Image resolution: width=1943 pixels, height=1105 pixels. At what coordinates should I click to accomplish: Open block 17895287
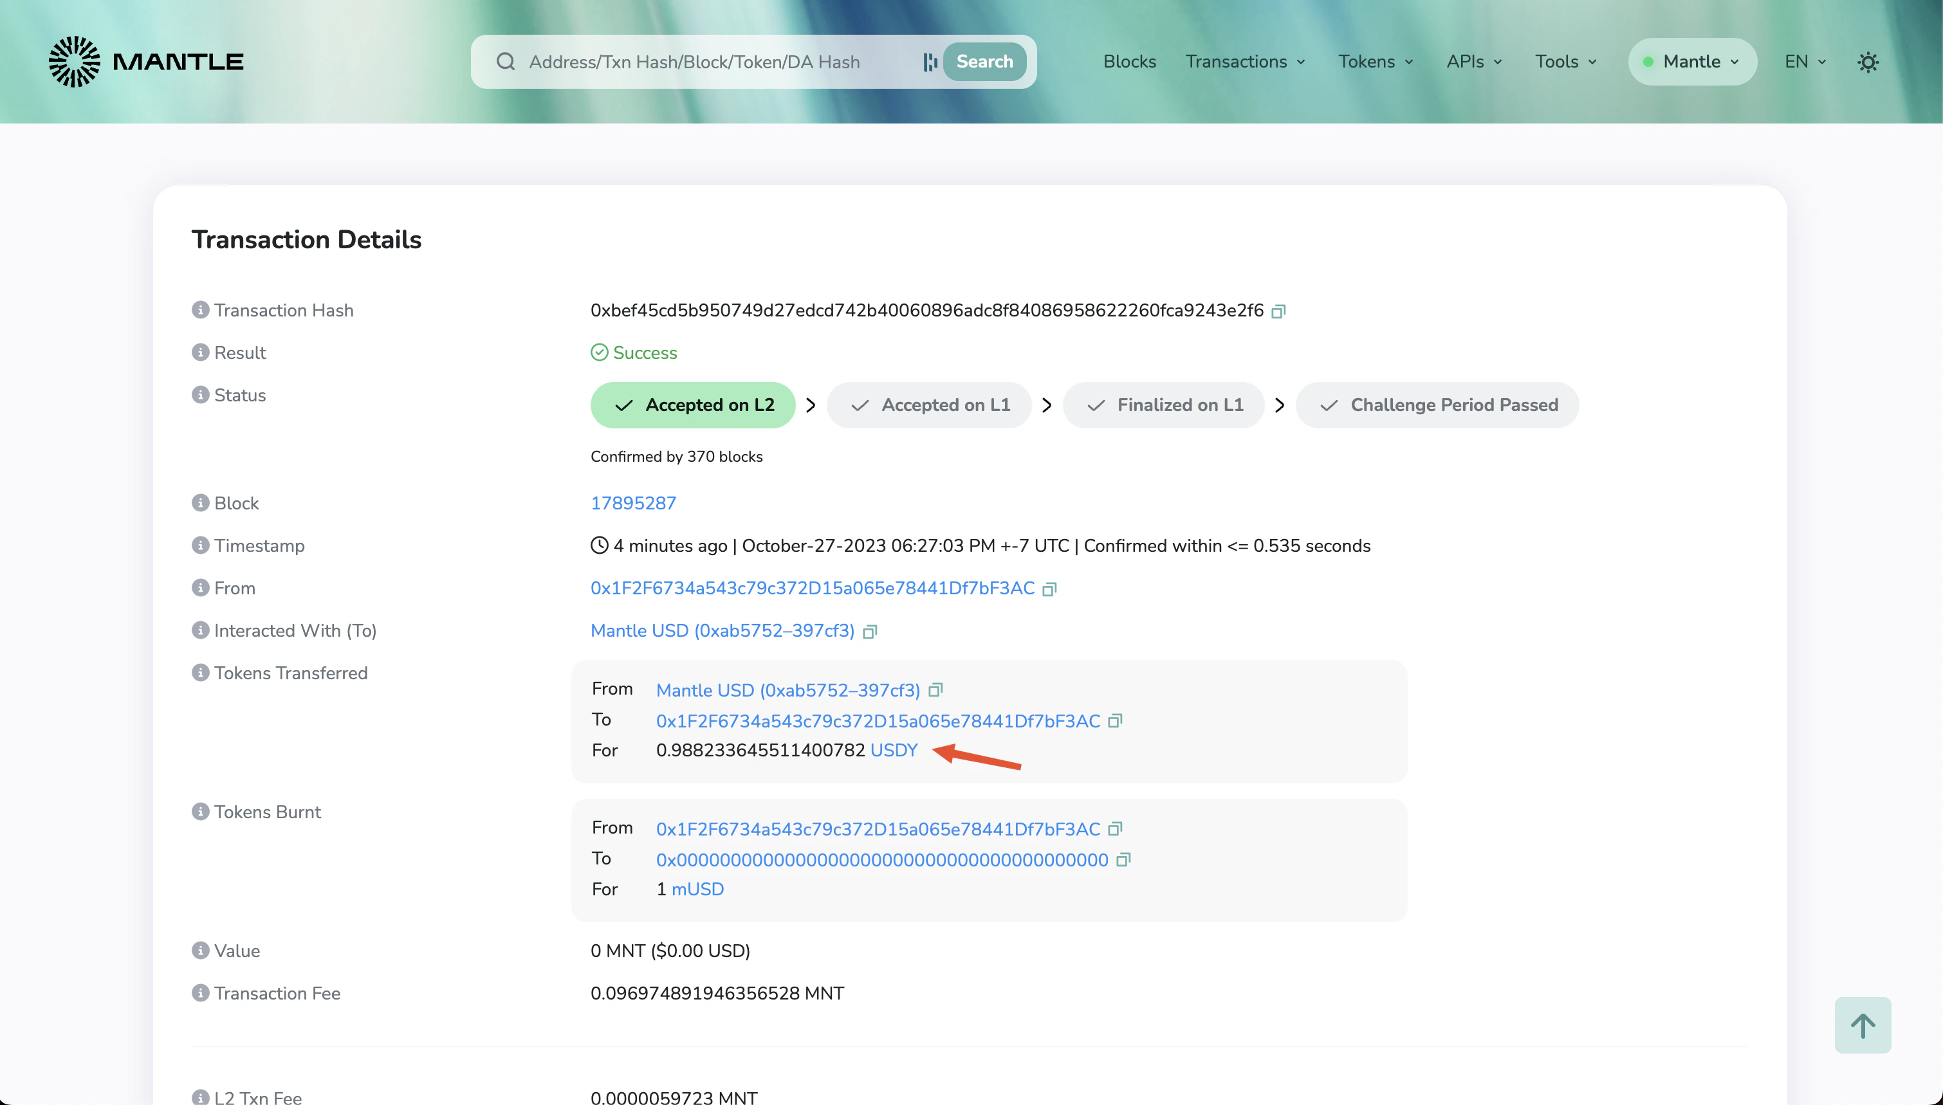coord(634,502)
